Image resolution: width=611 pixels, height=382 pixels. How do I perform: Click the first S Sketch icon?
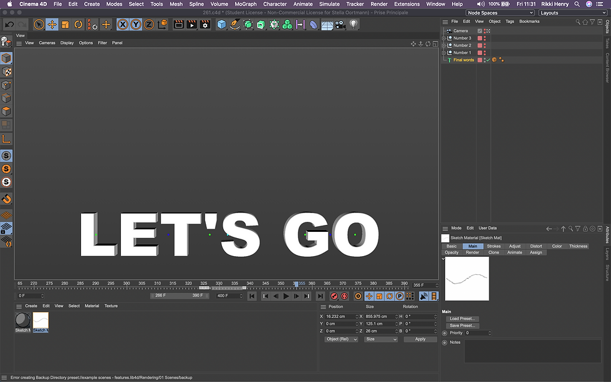tap(6, 156)
